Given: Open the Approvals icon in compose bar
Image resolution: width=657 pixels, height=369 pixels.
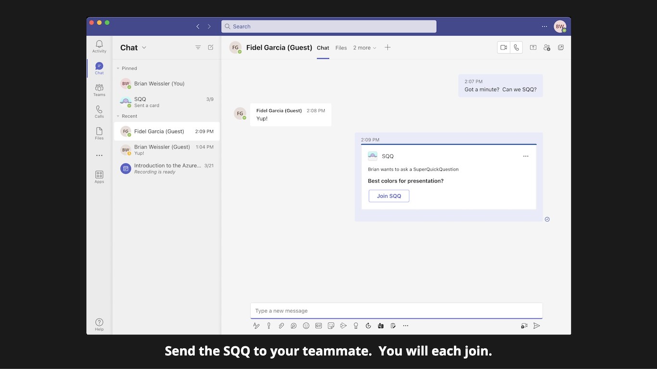Looking at the screenshot, I should 368,326.
